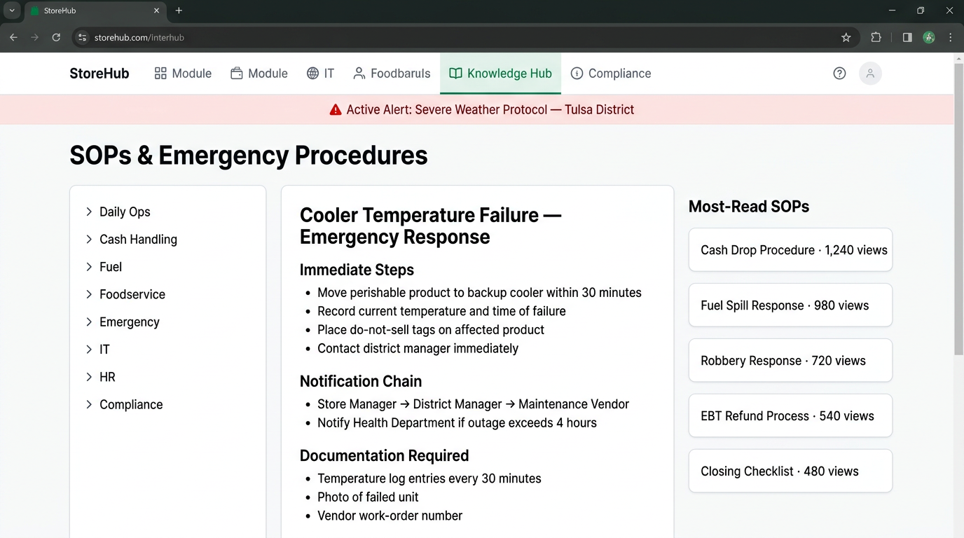Open the Closing Checklist card
The width and height of the screenshot is (964, 538).
click(x=790, y=471)
